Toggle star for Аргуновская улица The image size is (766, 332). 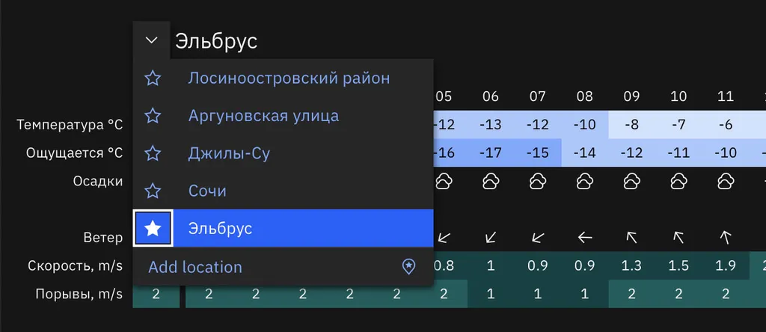153,116
